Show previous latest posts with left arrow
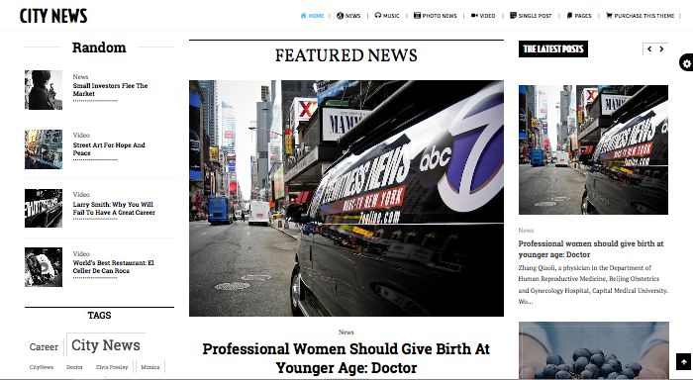The image size is (693, 380). [649, 49]
